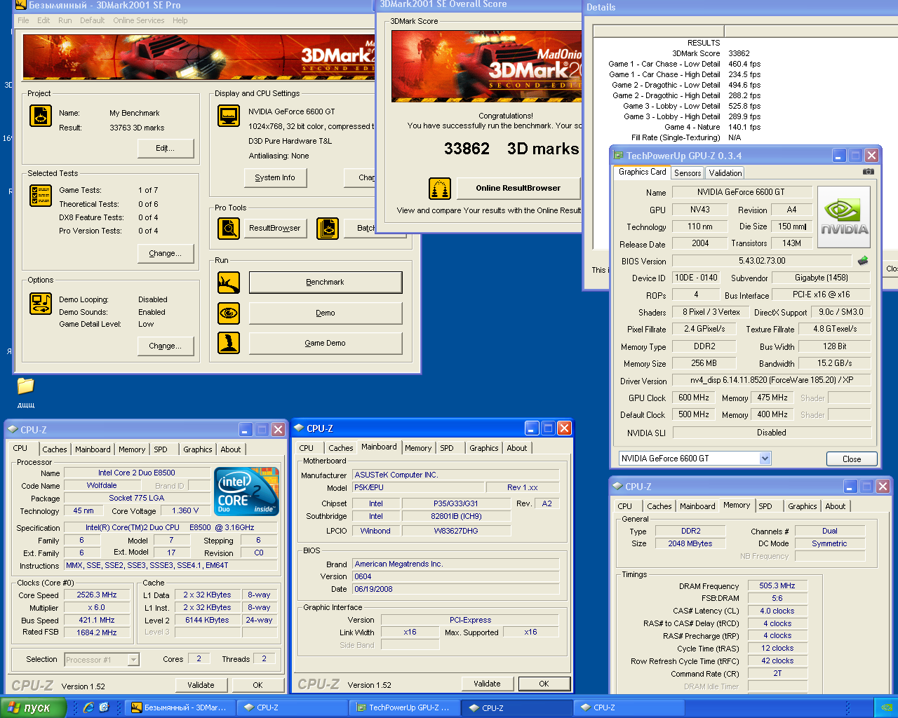The image size is (898, 718).
Task: Click the Online ResultBrowser button
Action: (518, 189)
